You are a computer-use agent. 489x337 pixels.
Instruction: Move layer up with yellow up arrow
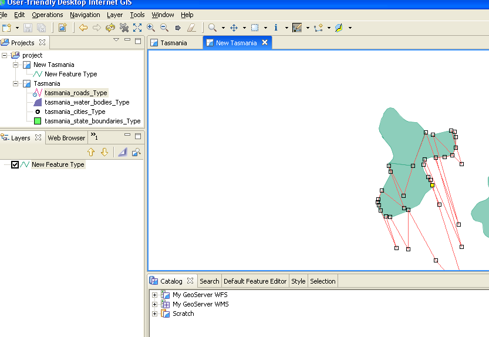click(91, 152)
